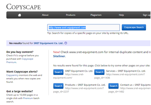This screenshot has height=105, width=151.
Task: Click the URL search input field
Action: point(84,28)
